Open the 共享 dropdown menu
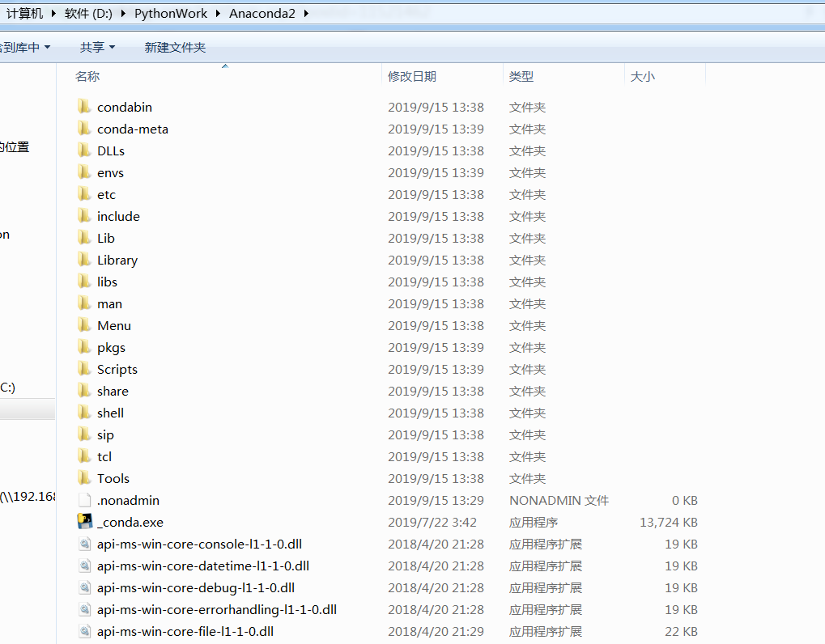Screen dimensions: 825x644 [97, 47]
